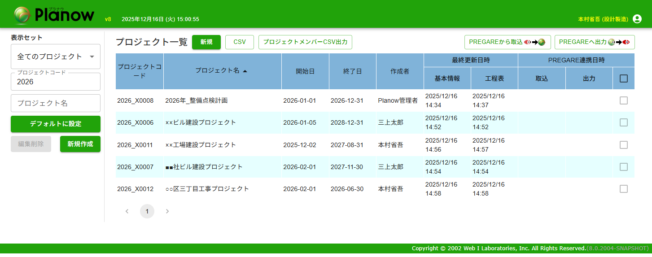This screenshot has height=257, width=652.
Task: Click into the プロジェクト名 filter field
Action: click(x=56, y=103)
